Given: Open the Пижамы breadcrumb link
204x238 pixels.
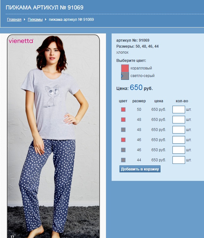Looking at the screenshot, I should pos(35,20).
